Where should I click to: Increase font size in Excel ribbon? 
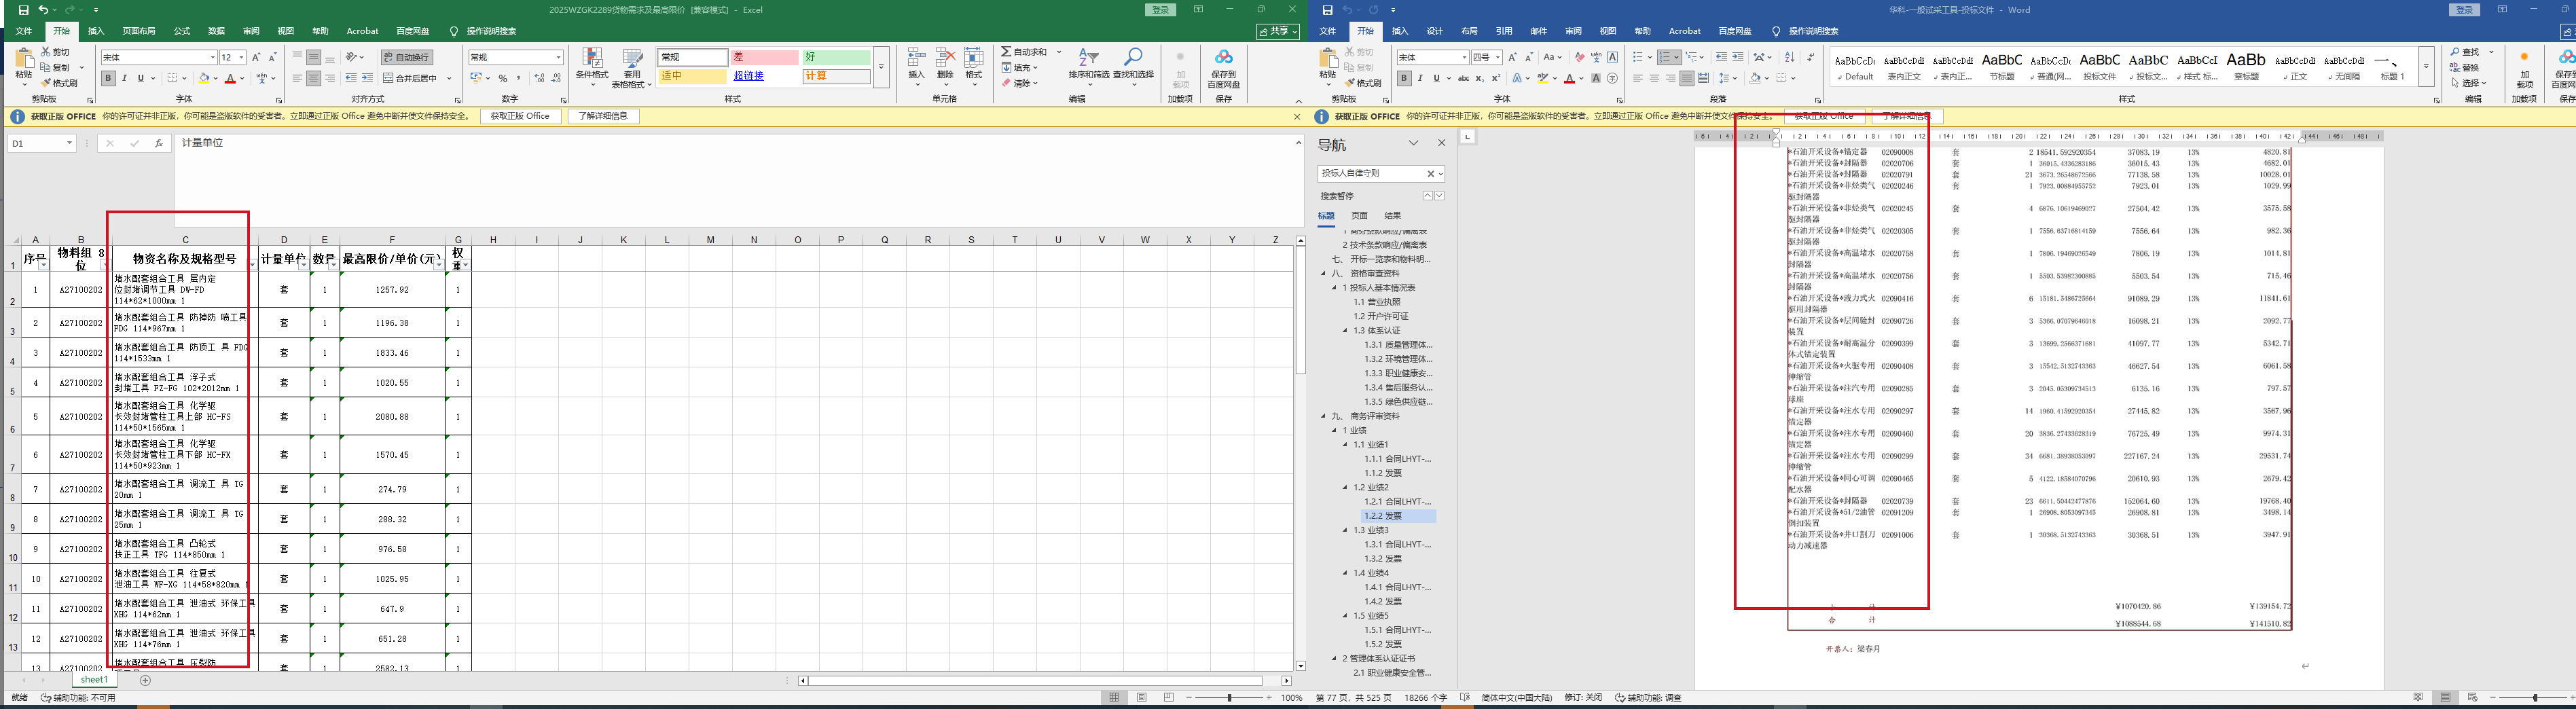tap(256, 57)
